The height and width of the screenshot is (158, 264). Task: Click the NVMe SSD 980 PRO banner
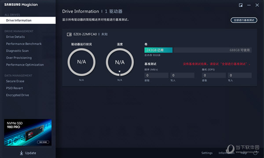tap(28, 132)
